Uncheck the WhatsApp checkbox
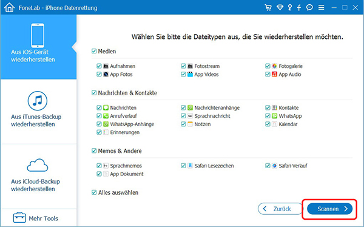The image size is (364, 227). (x=268, y=116)
